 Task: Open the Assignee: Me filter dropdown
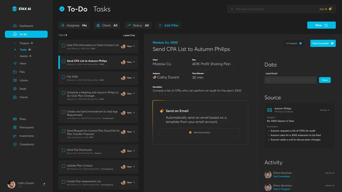[x=74, y=25]
